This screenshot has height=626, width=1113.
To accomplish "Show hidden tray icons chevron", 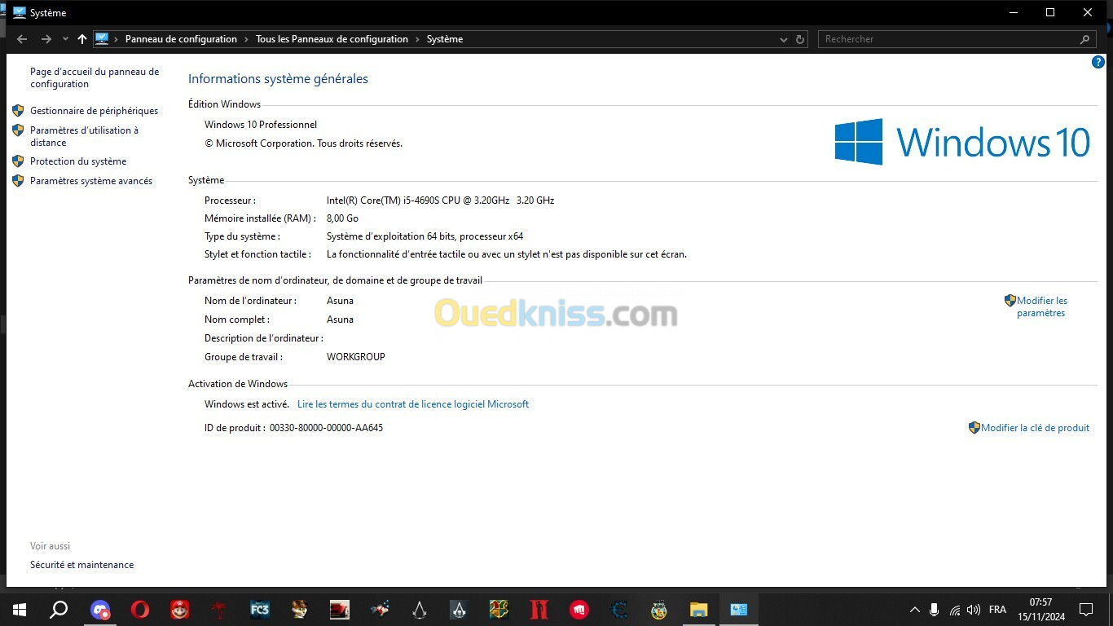I will pyautogui.click(x=915, y=610).
